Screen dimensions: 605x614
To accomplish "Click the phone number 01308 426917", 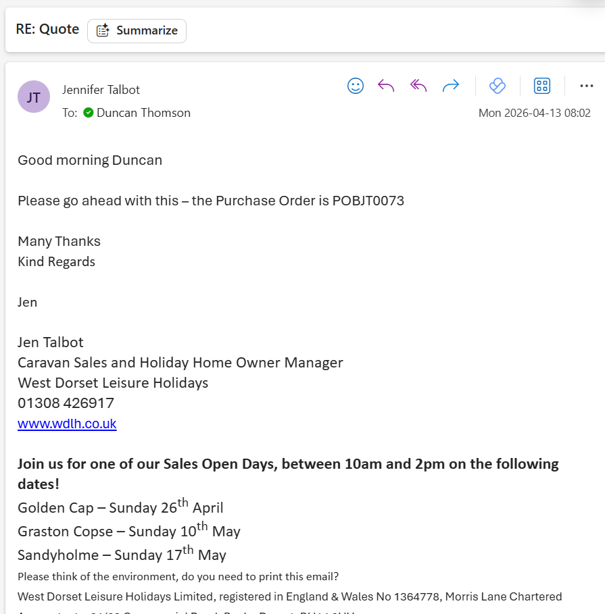I will coord(66,403).
